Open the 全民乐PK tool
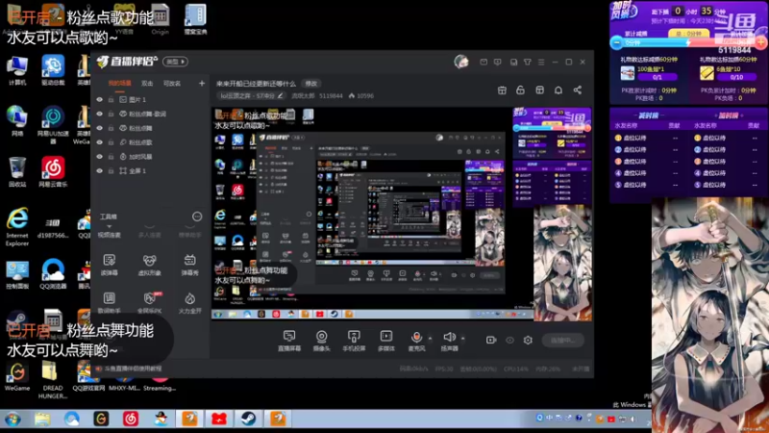The width and height of the screenshot is (769, 433). point(150,302)
